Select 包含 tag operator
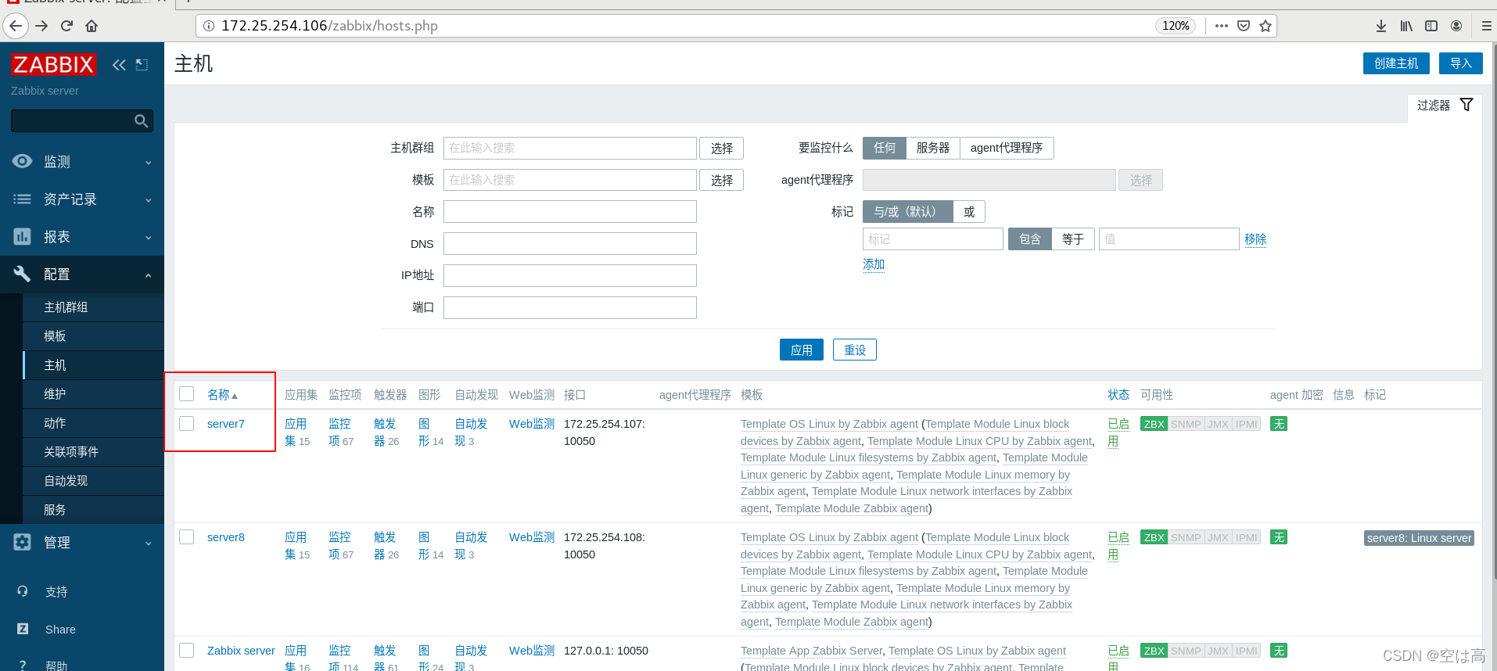 pyautogui.click(x=1030, y=239)
